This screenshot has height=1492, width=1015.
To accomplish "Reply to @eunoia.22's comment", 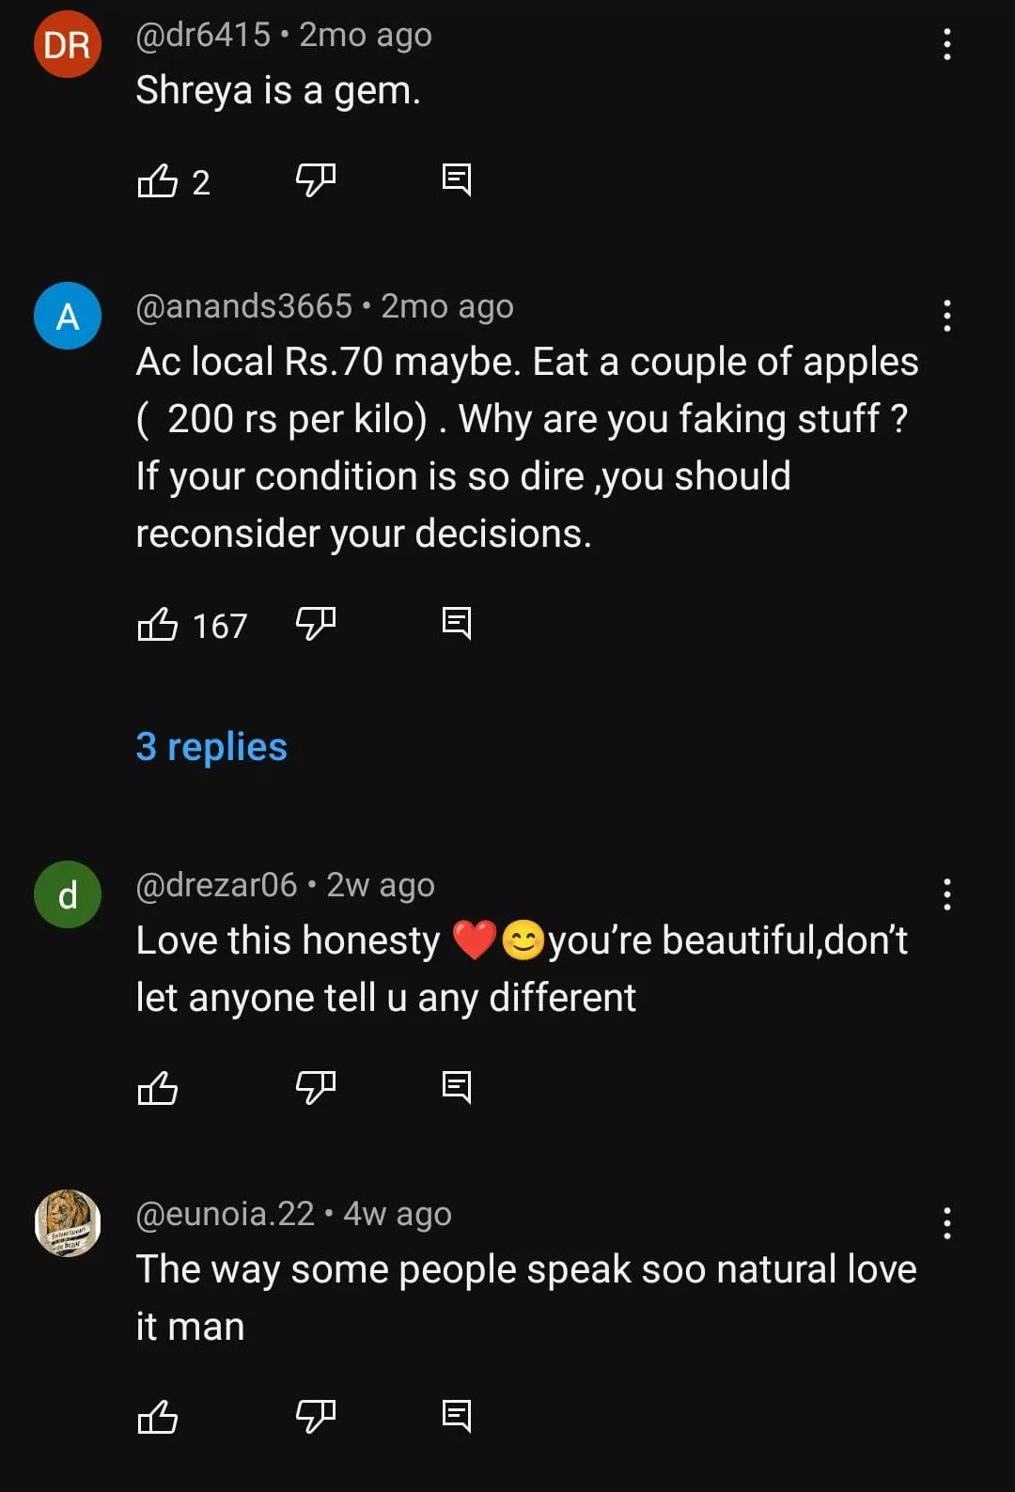I will tap(457, 1415).
